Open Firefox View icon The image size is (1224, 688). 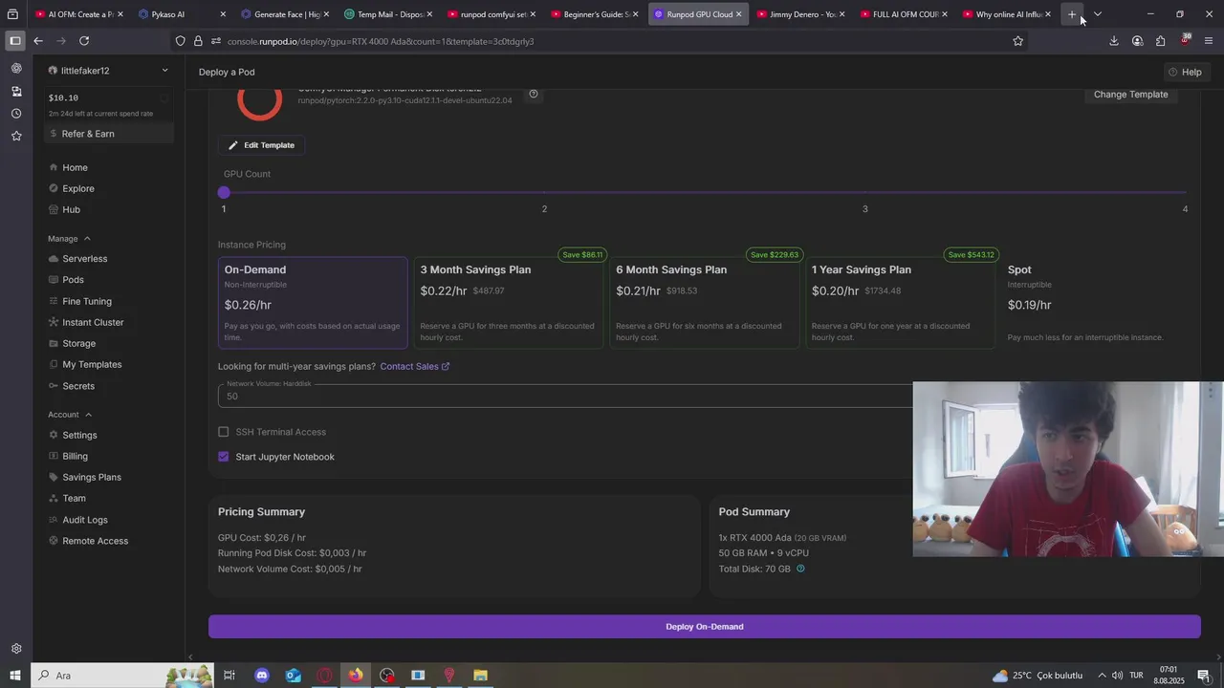12,14
